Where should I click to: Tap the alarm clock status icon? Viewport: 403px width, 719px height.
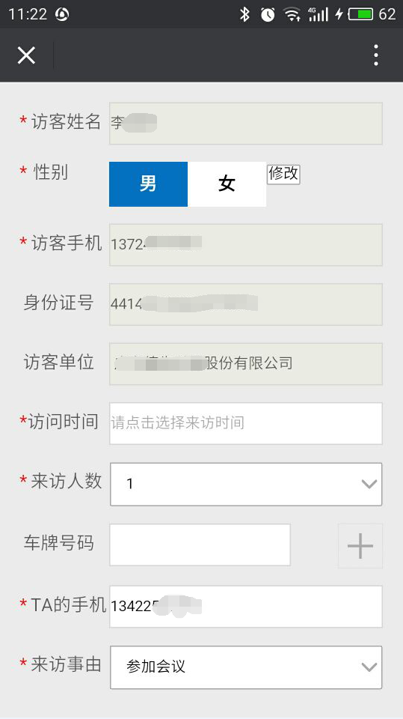268,14
